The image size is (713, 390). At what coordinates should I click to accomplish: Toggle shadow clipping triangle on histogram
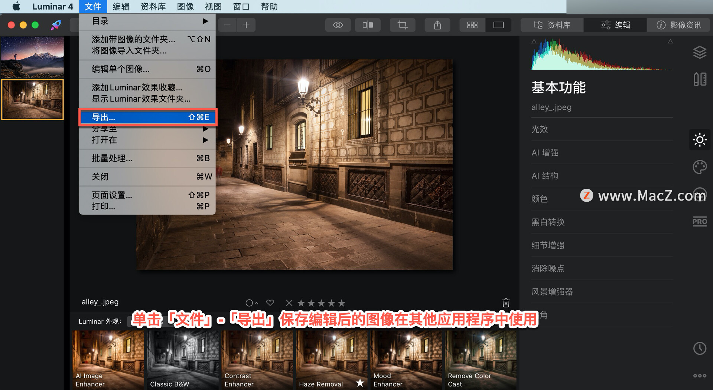(534, 41)
